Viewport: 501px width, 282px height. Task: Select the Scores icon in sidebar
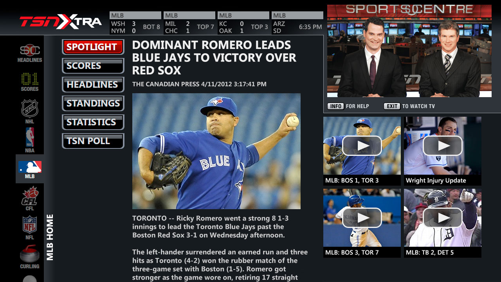pyautogui.click(x=30, y=82)
